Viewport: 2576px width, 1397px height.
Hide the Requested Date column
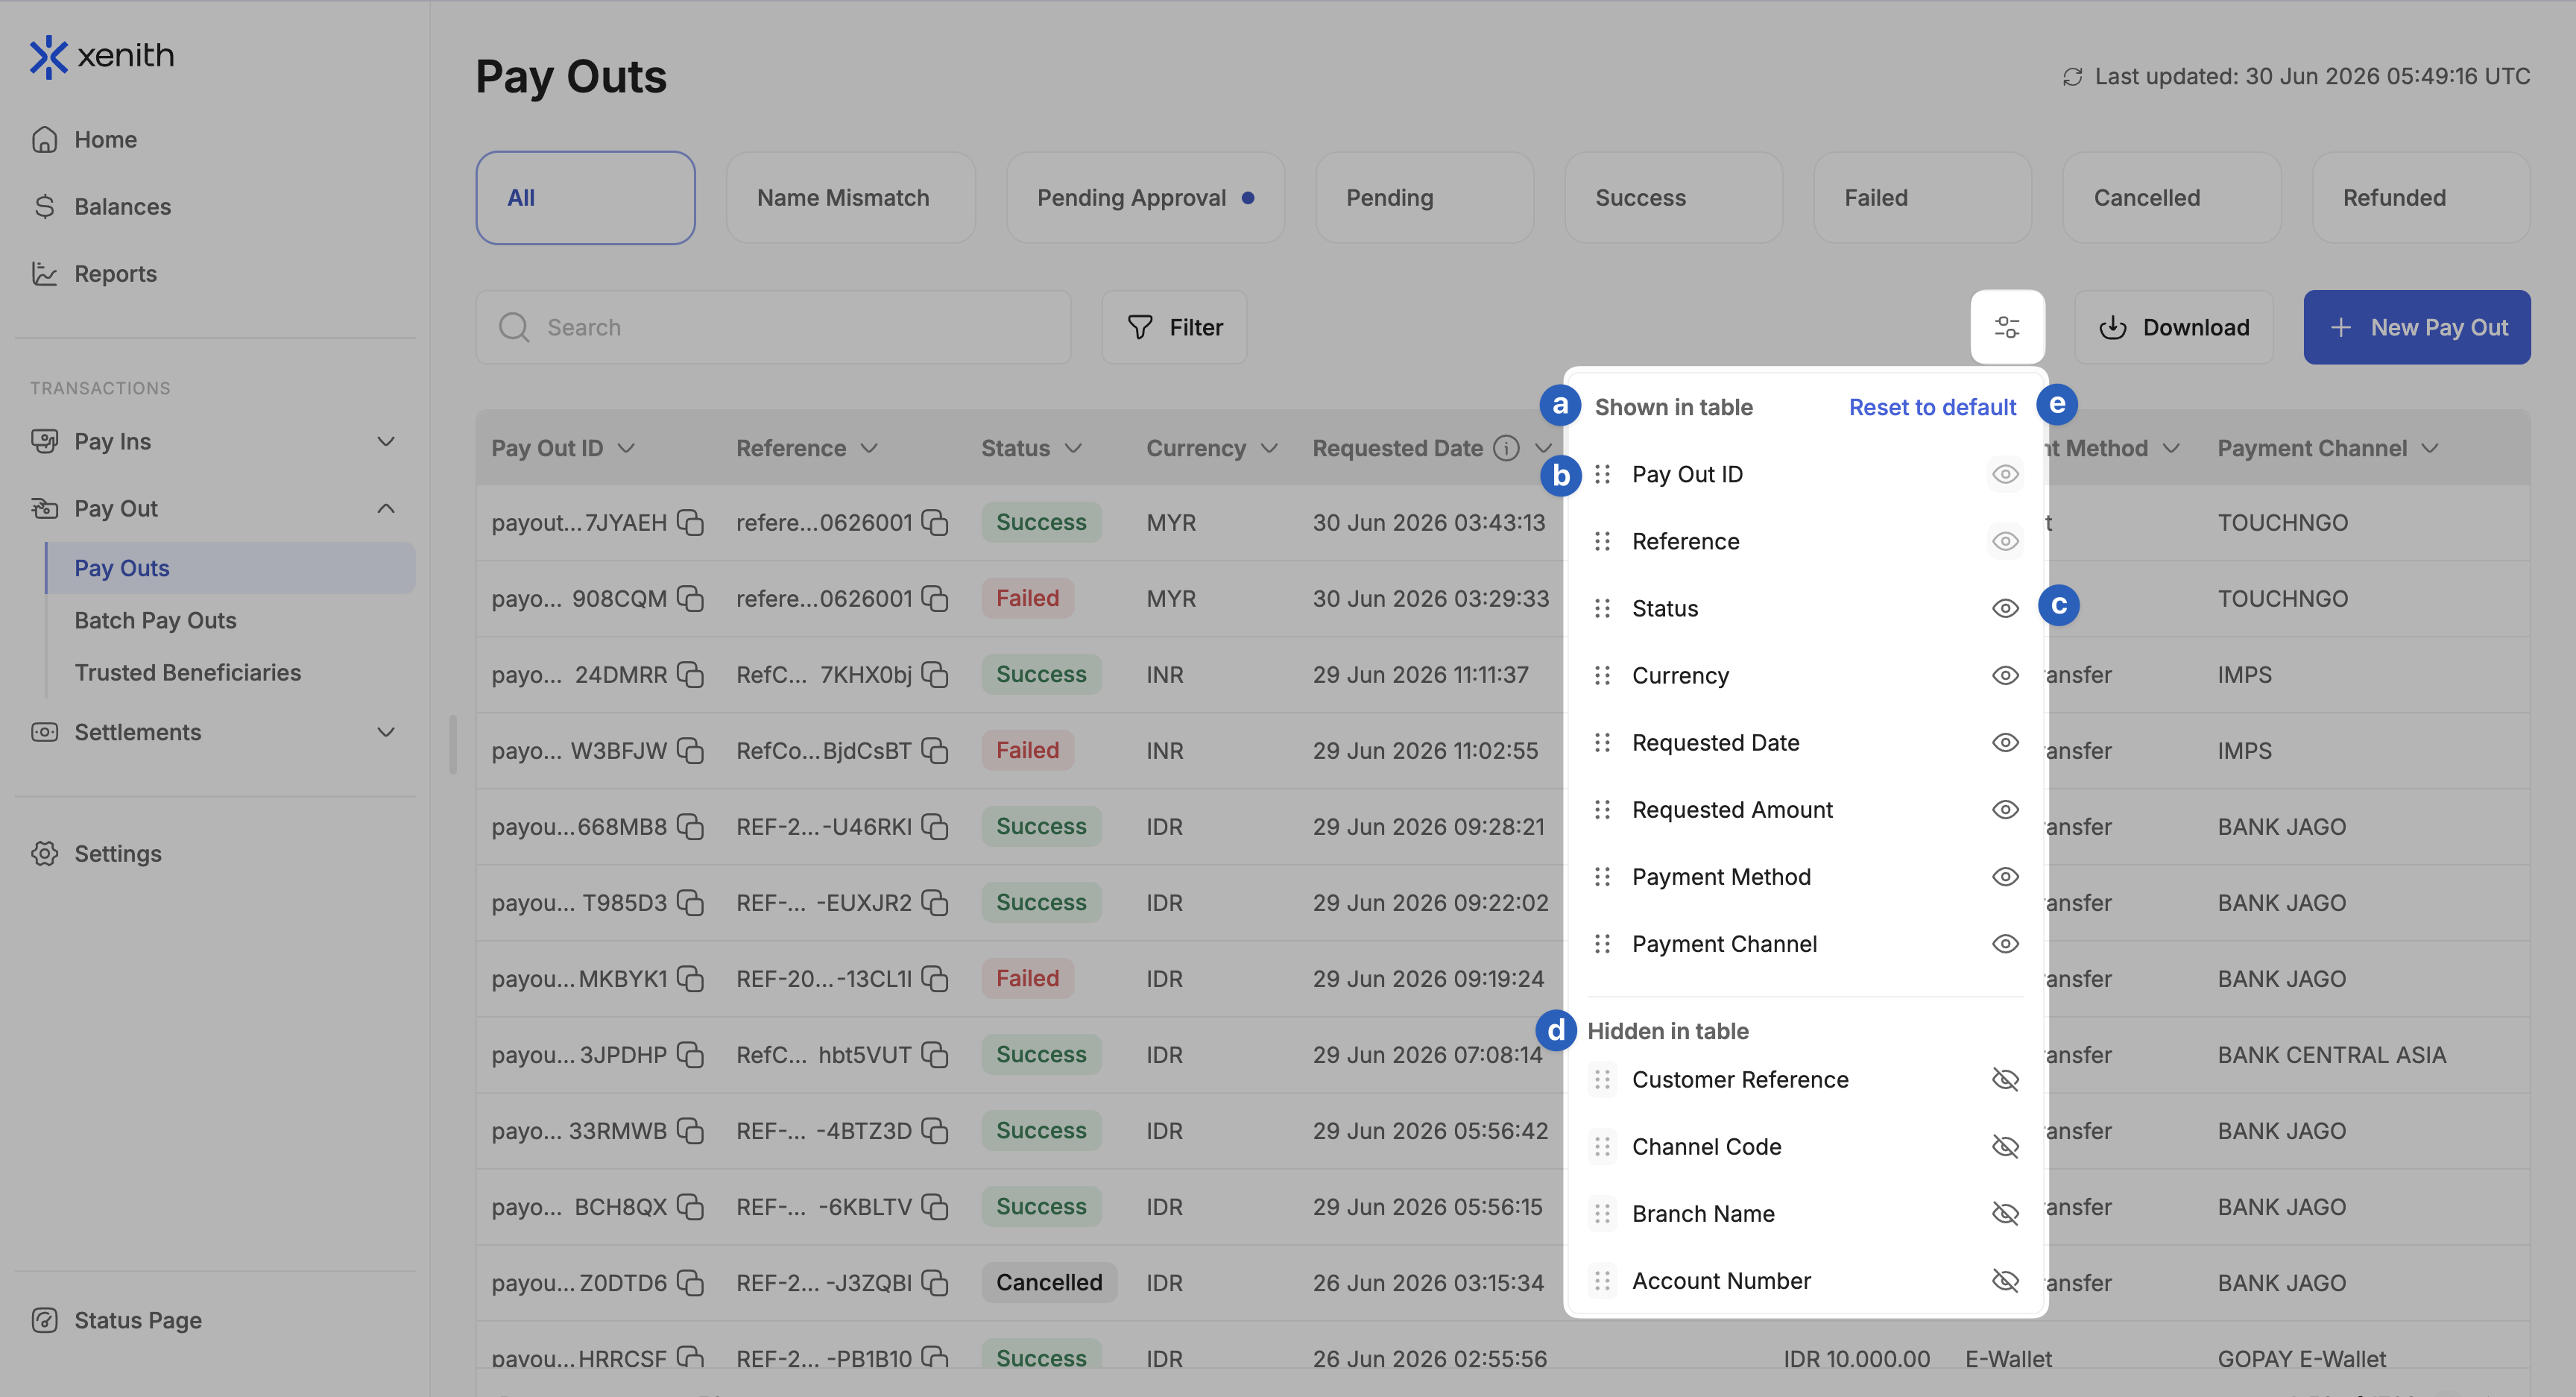[x=2005, y=742]
